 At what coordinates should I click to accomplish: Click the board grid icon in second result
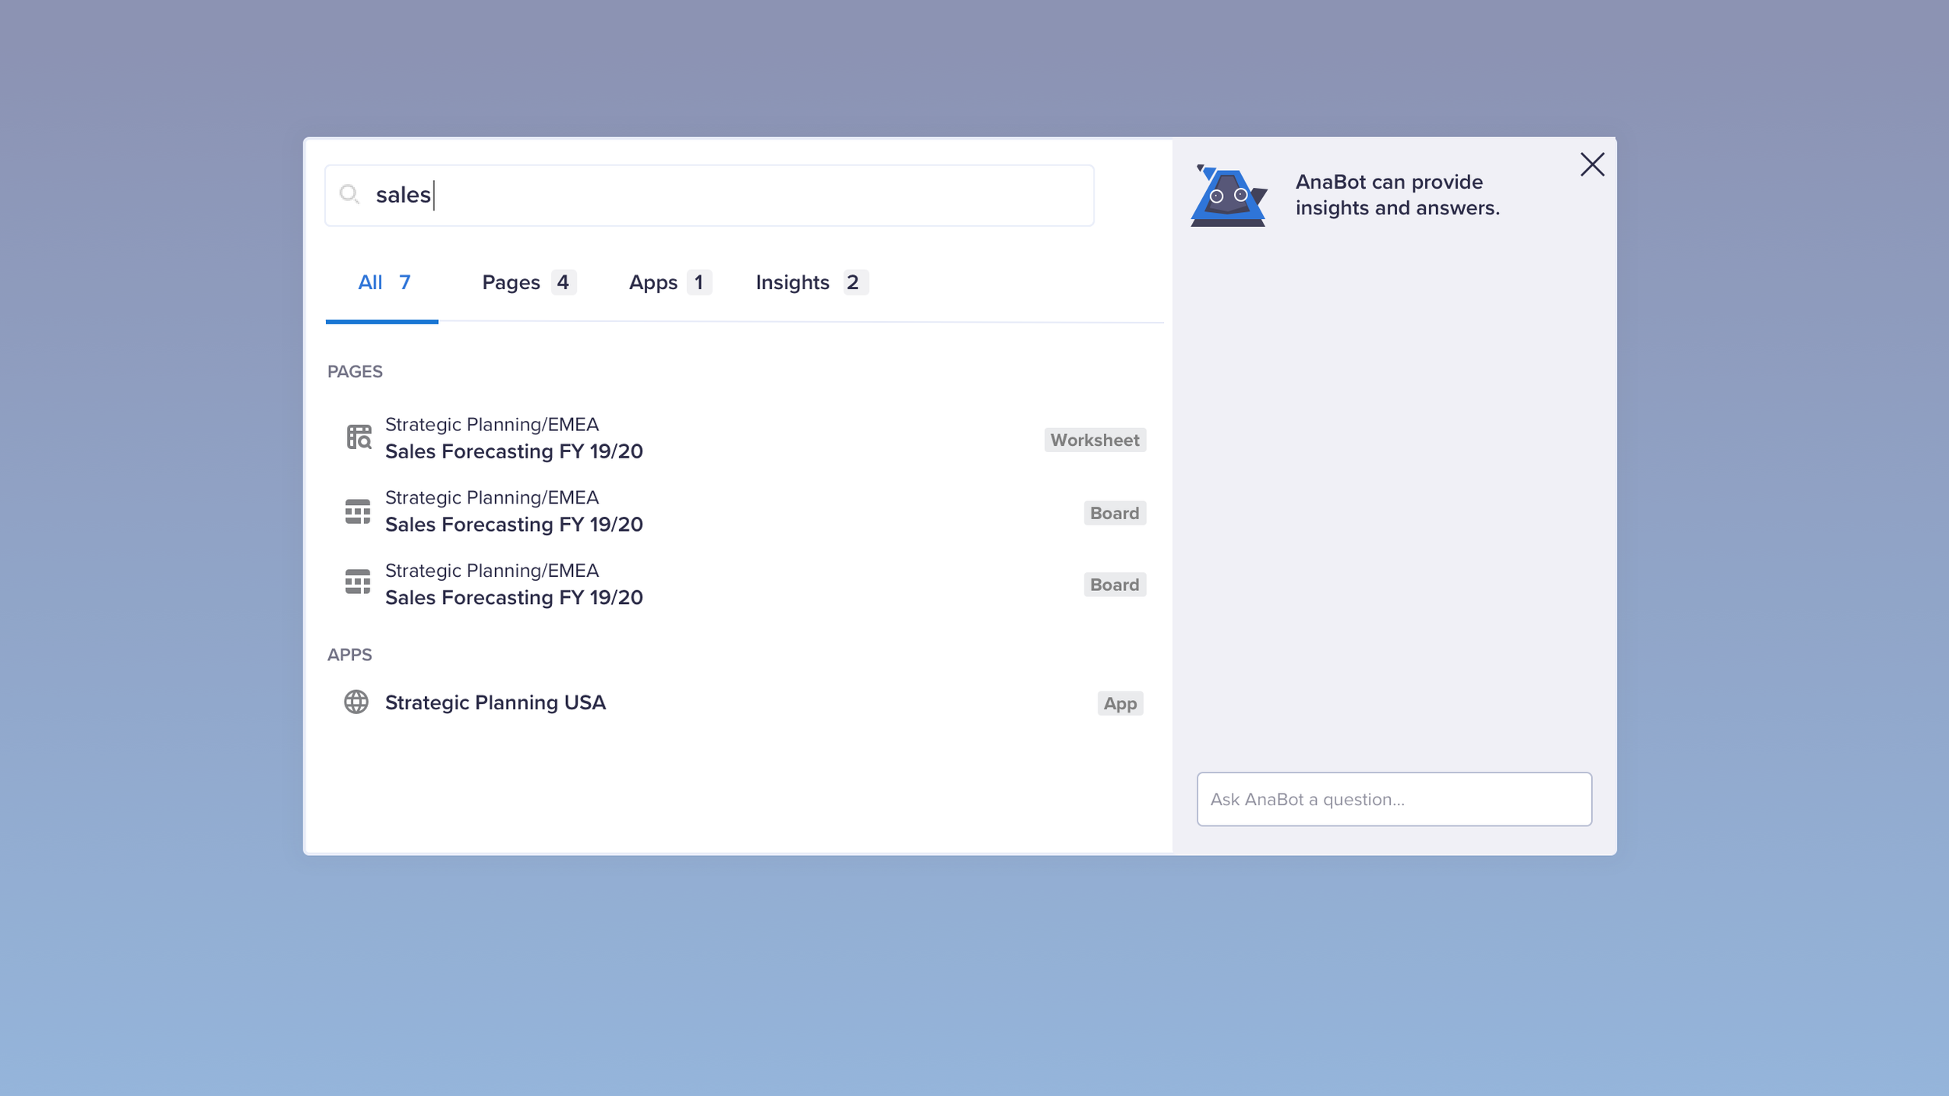[x=358, y=511]
